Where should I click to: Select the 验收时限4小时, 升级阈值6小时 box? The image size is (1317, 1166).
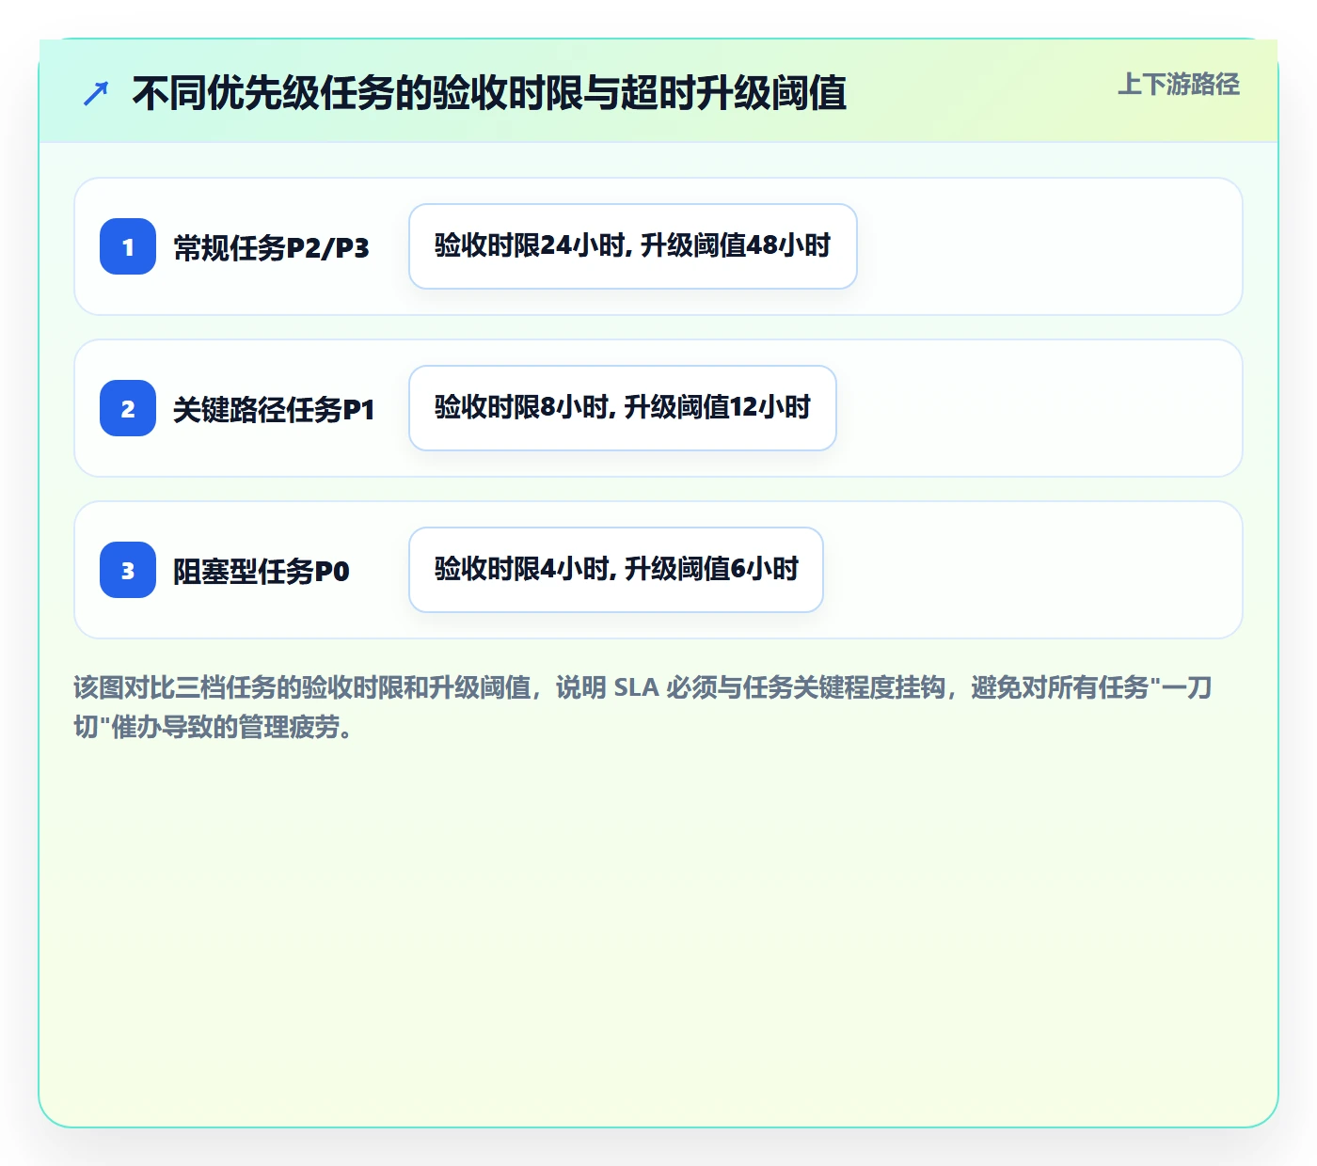point(616,570)
